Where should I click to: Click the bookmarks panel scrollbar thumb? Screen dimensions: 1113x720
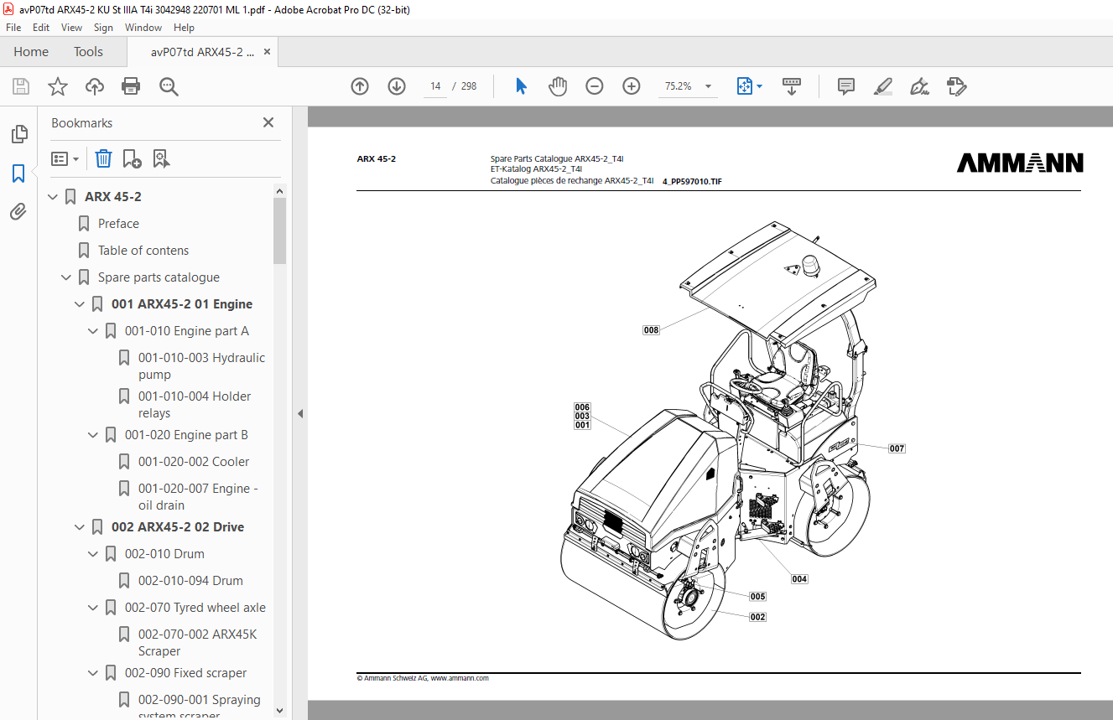pyautogui.click(x=280, y=231)
